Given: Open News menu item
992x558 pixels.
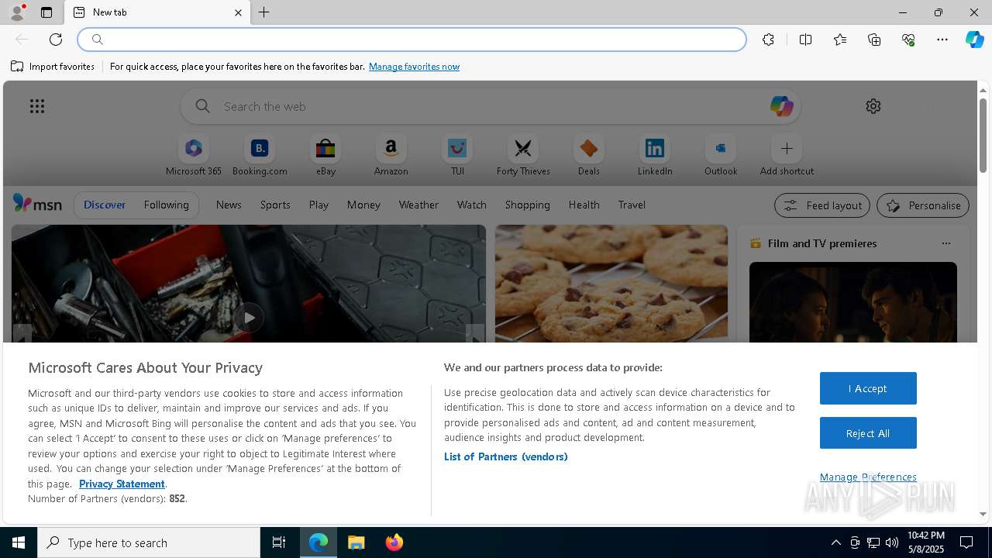Looking at the screenshot, I should [229, 205].
